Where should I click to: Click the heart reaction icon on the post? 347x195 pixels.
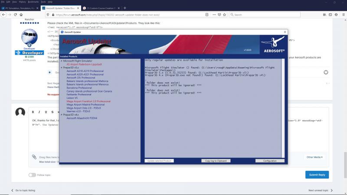[x=326, y=72]
